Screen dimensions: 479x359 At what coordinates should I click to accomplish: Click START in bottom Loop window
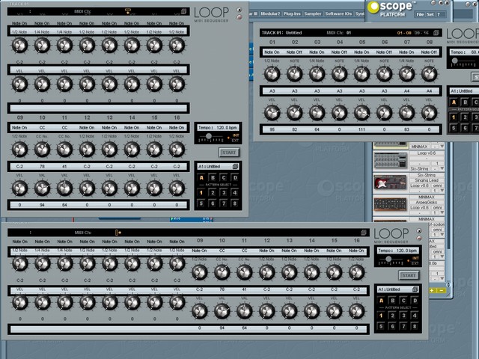(409, 275)
